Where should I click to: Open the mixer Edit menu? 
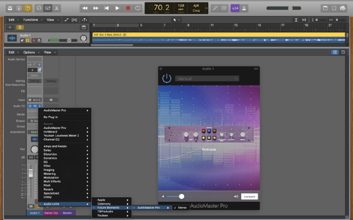[x=14, y=52]
